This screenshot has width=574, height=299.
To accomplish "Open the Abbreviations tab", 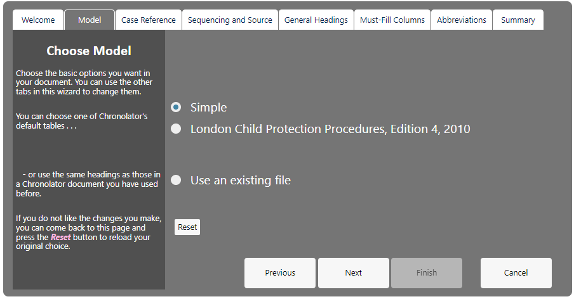I will [x=461, y=20].
